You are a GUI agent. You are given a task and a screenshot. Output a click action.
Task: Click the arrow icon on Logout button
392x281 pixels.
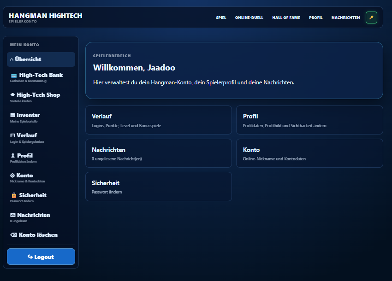[x=30, y=257]
